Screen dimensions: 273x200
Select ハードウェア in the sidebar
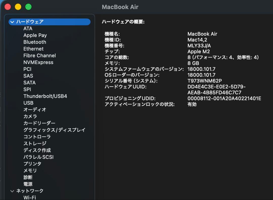point(50,22)
